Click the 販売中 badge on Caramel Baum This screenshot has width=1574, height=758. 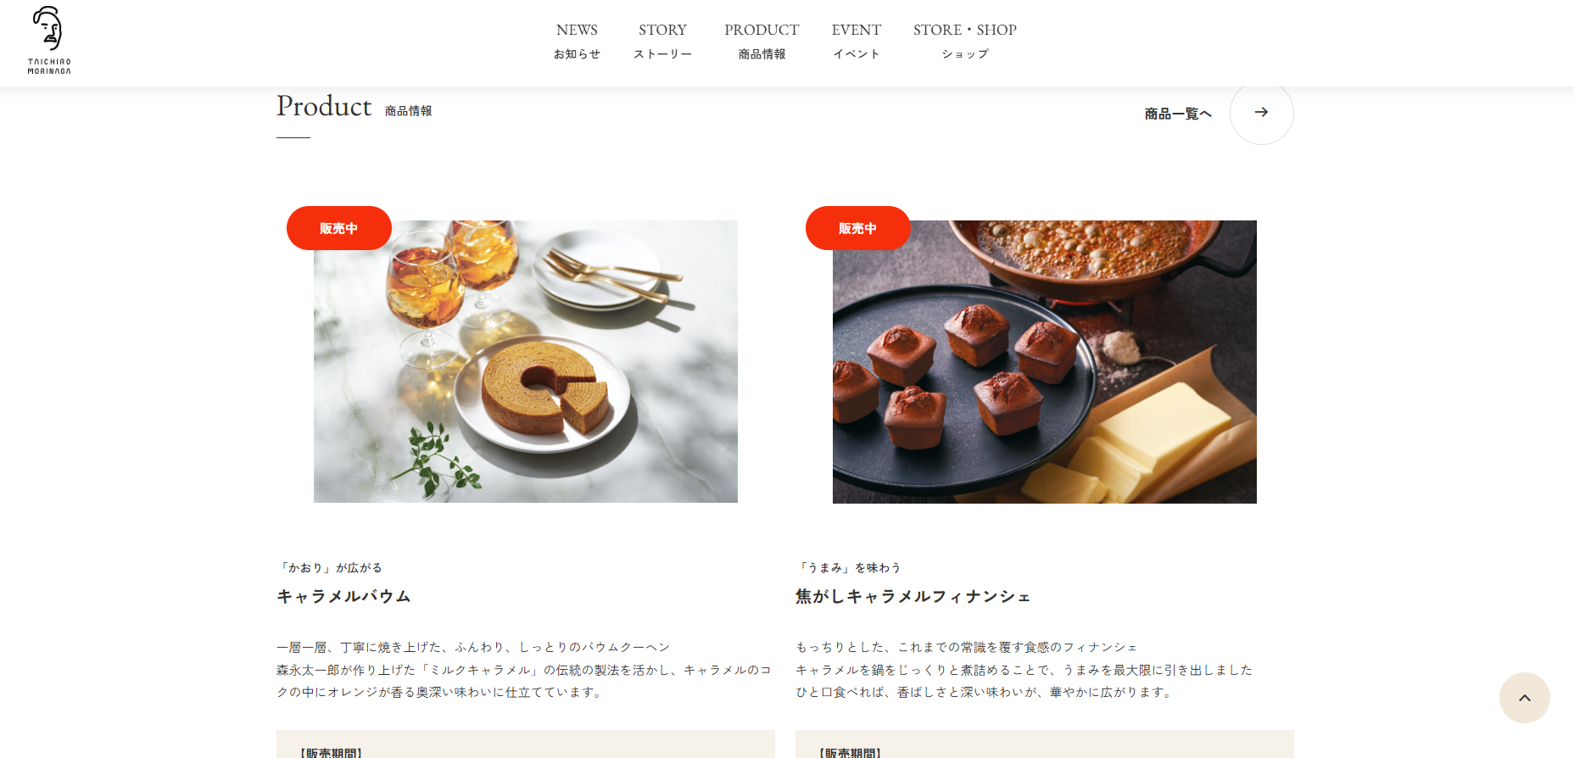[339, 228]
